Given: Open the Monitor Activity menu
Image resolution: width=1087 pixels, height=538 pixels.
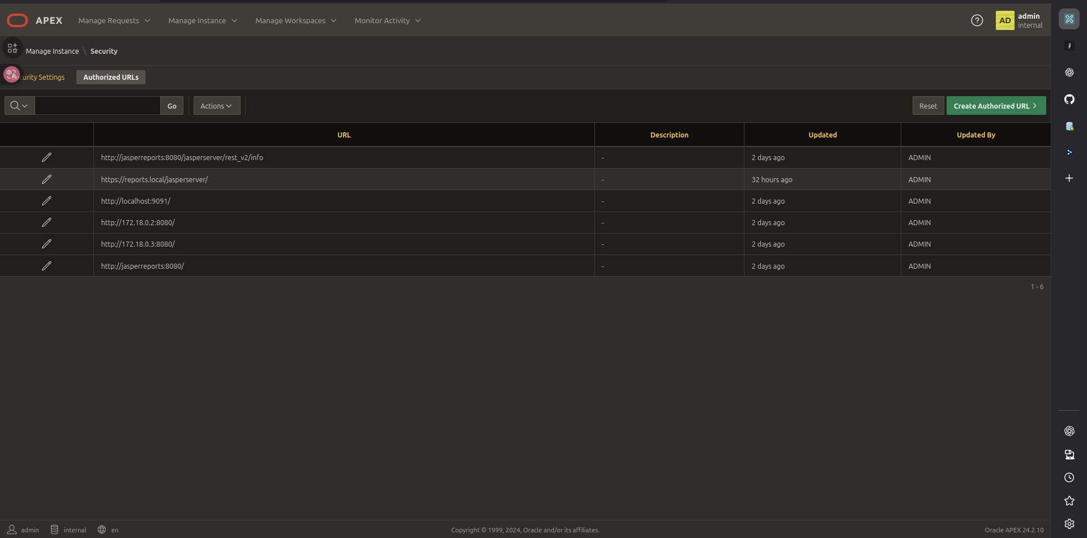Looking at the screenshot, I should coord(387,21).
